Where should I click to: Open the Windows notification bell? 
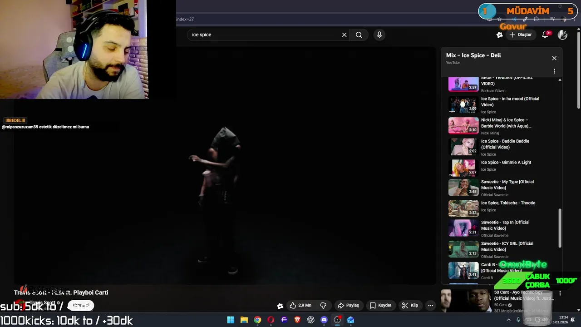(x=573, y=320)
